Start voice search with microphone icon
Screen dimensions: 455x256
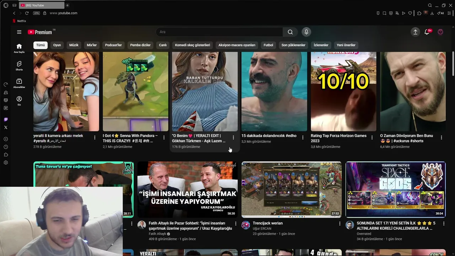(x=306, y=32)
